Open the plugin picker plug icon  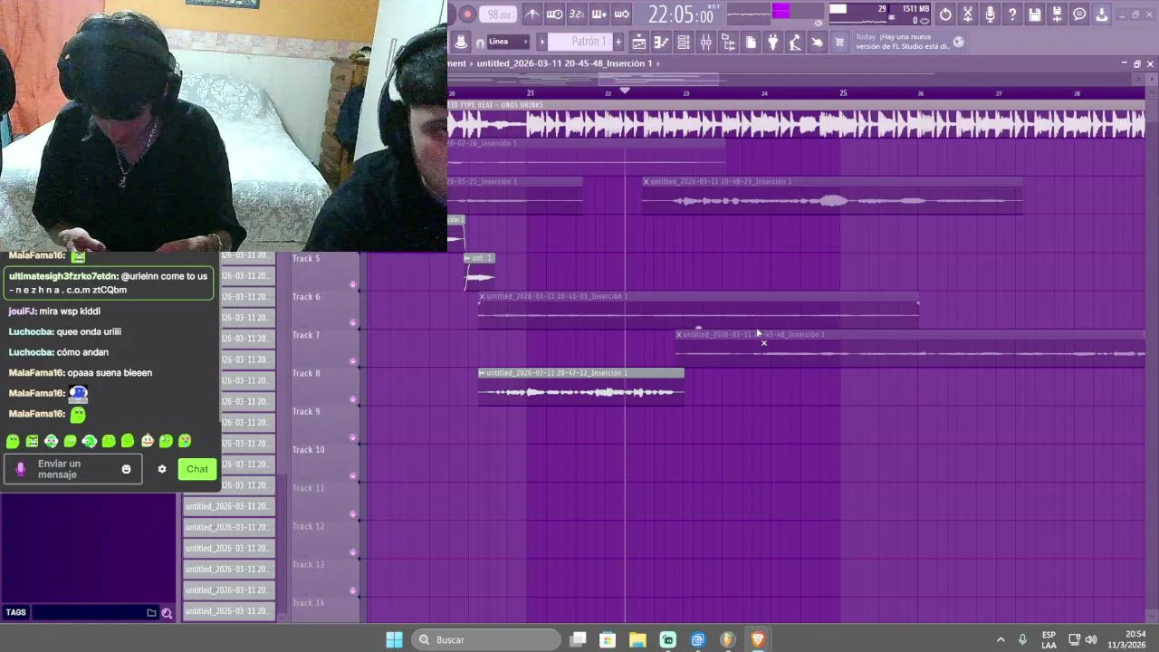[772, 42]
